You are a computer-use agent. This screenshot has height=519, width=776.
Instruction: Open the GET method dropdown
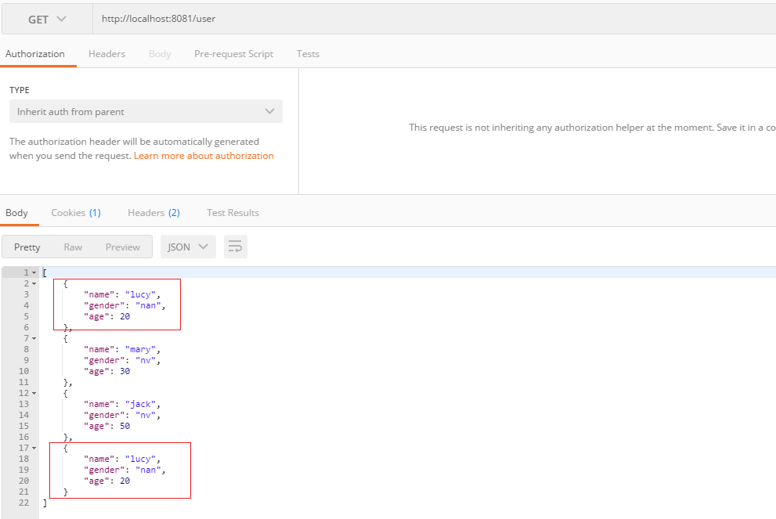click(x=47, y=20)
